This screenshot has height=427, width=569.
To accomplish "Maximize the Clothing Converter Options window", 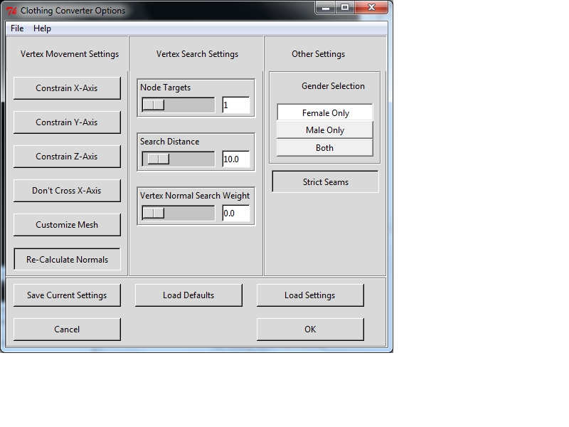I will [x=345, y=7].
